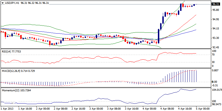This screenshot has height=111, width=222.
Task: Click the RSI 70 level on scale
Action: (213, 55)
